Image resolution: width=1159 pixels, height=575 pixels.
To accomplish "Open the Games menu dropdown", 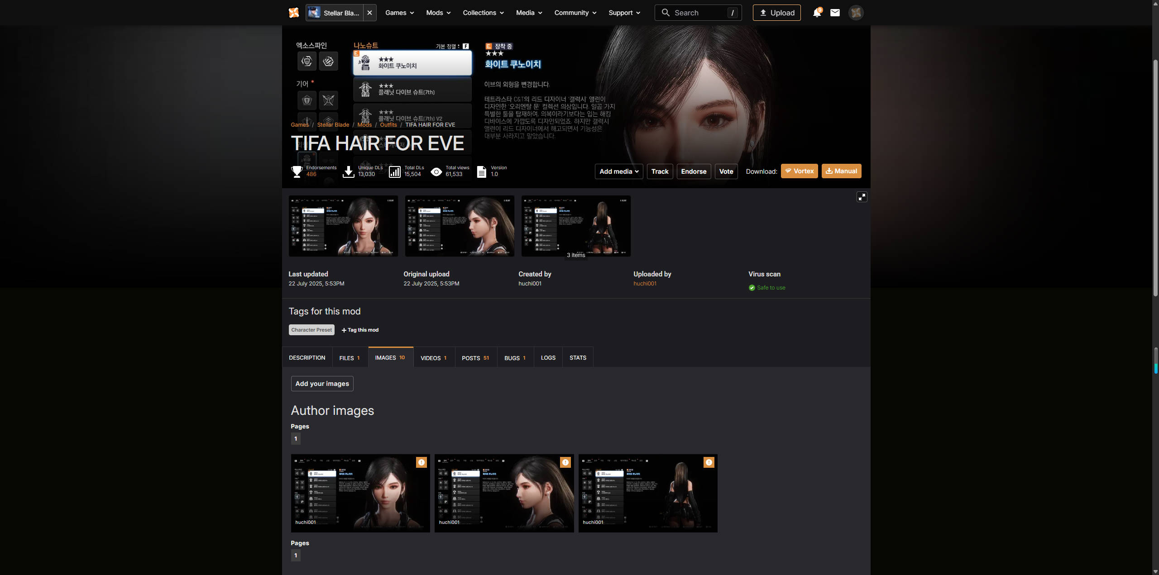I will 399,13.
